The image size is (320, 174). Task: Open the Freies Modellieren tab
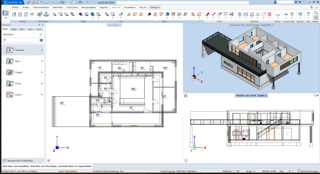click(41, 7)
